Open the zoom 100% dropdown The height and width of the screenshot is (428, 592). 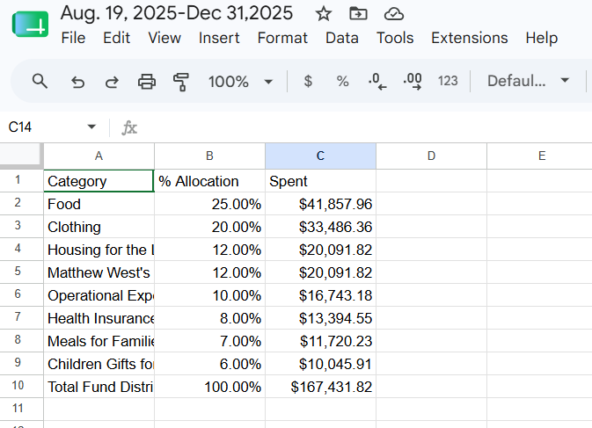(x=240, y=82)
